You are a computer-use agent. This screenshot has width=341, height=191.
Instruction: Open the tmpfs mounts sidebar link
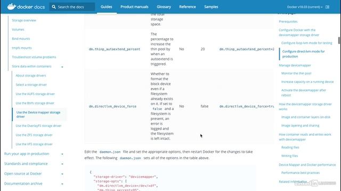pos(22,48)
